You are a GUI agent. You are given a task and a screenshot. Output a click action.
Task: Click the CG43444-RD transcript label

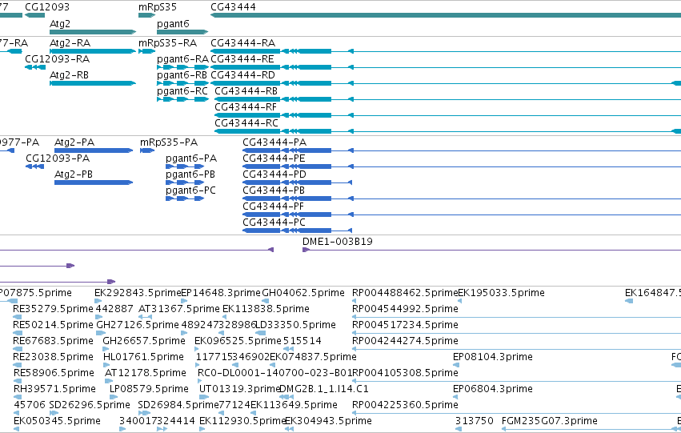coord(242,75)
